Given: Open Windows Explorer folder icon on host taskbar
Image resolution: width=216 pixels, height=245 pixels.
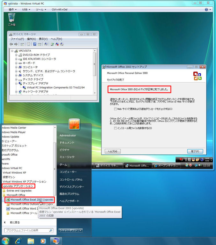Looking at the screenshot, I should tap(31, 241).
